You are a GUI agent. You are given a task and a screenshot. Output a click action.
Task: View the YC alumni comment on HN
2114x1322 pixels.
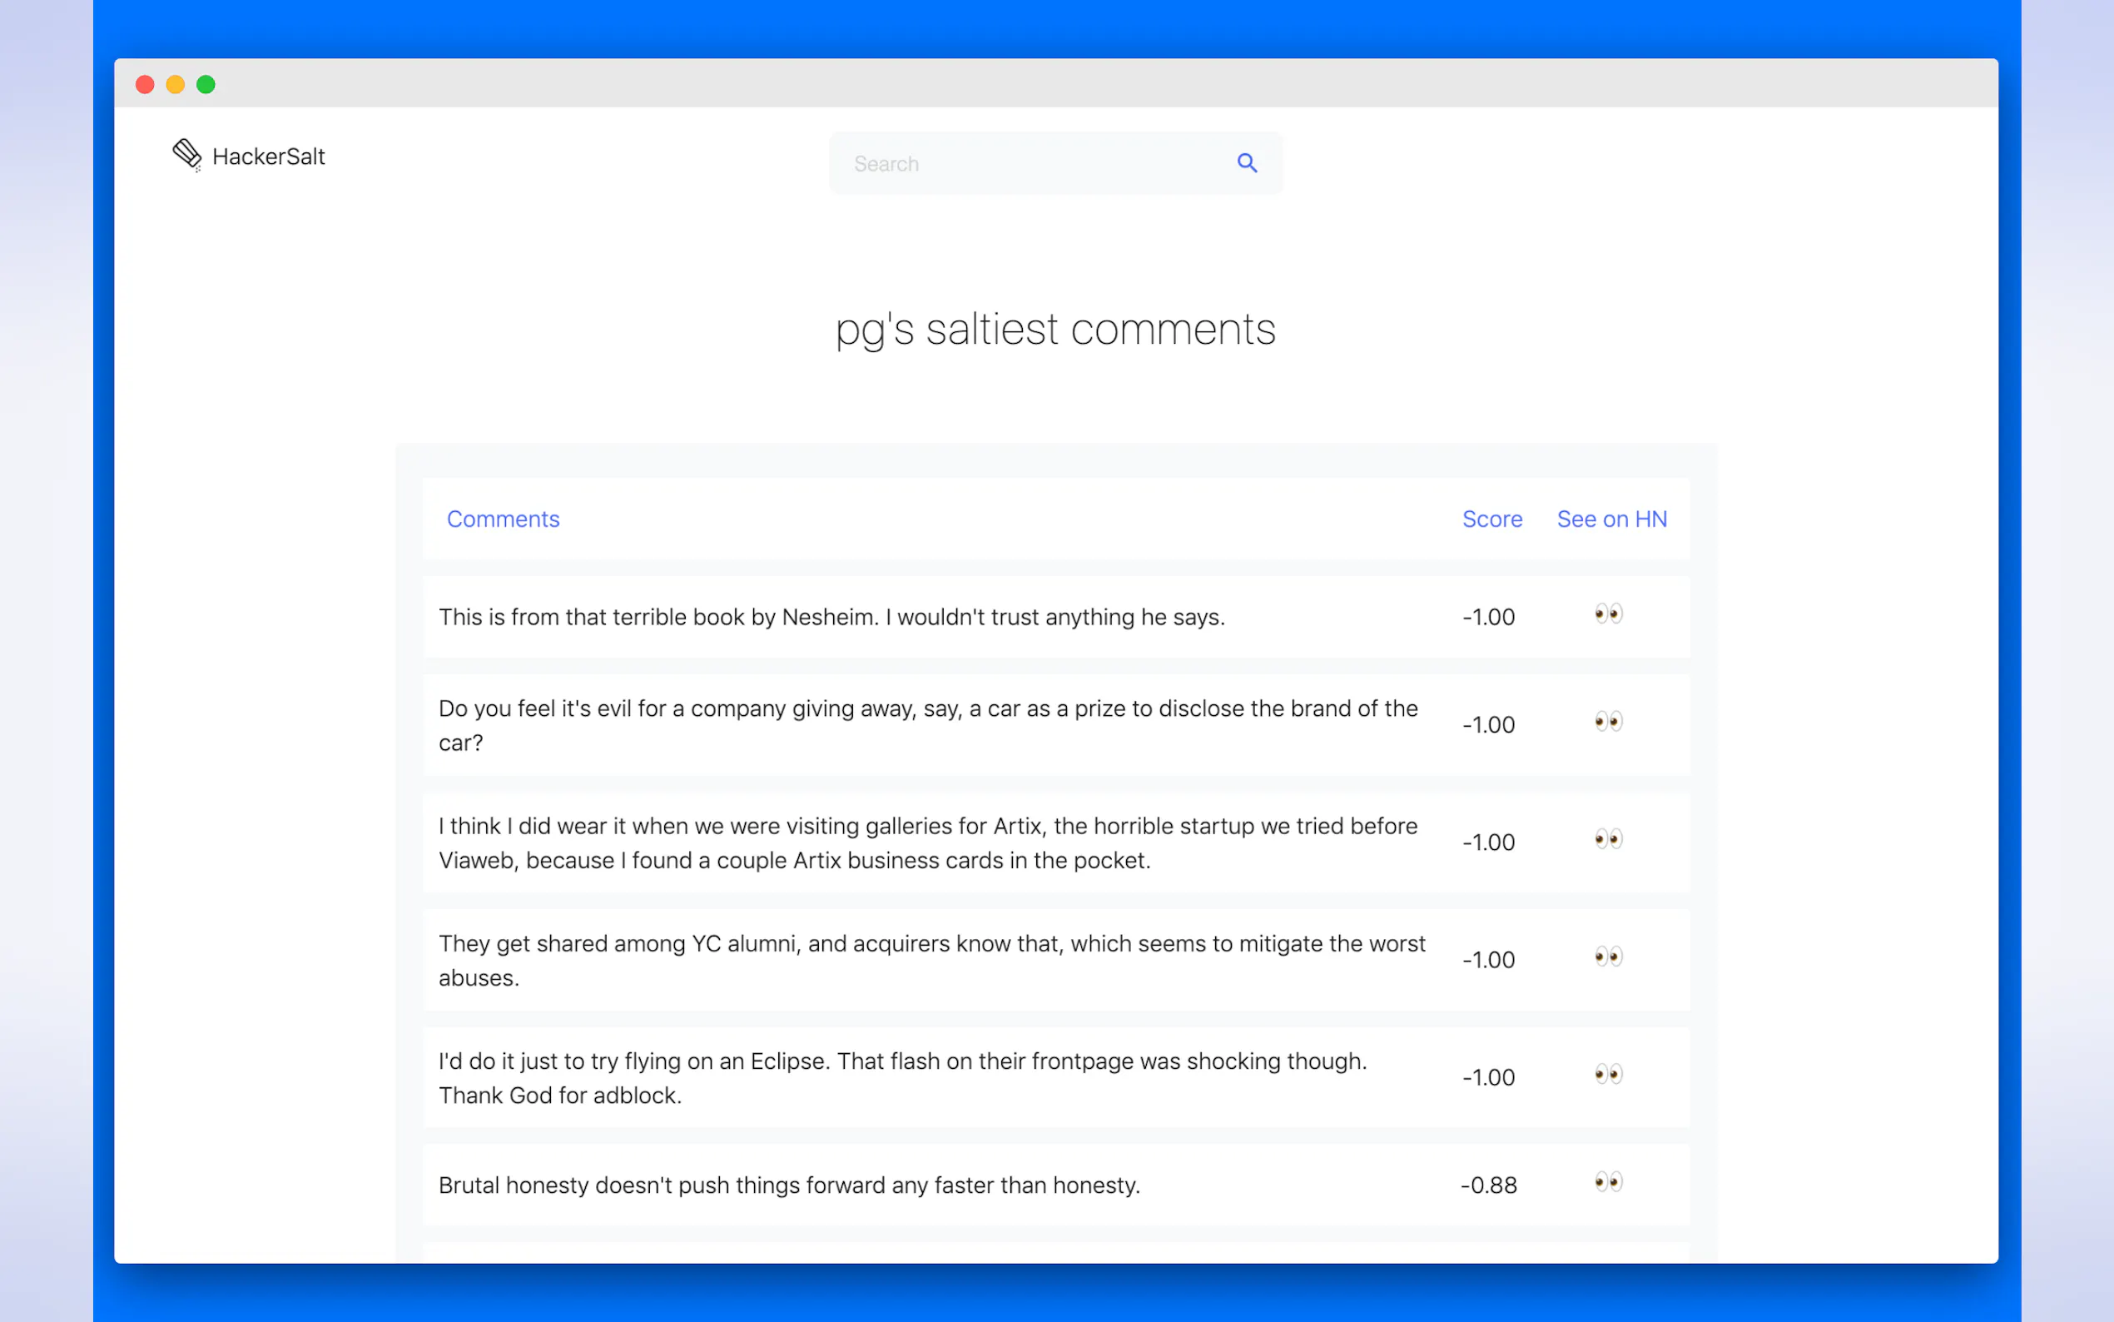[x=1607, y=957]
